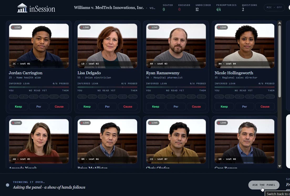290x196 pixels.
Task: Strike Ryan Ramaswamy for Cause
Action: click(x=196, y=106)
